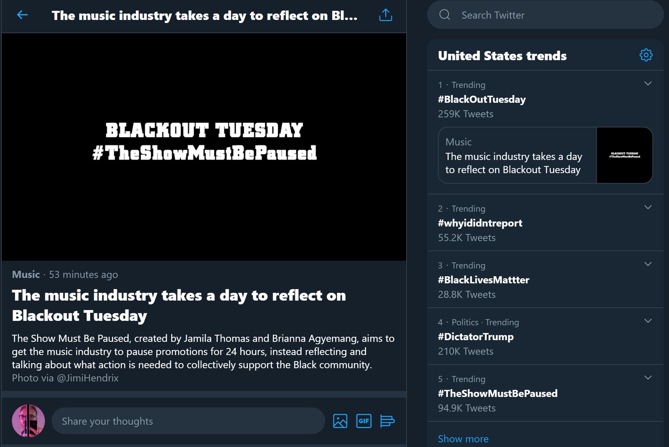Click the Share your thoughts box
The width and height of the screenshot is (669, 447).
(188, 421)
